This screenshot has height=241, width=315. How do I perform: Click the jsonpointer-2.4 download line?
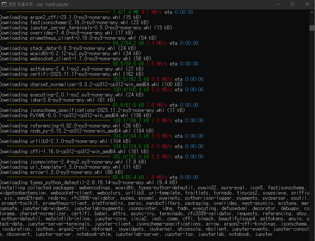point(73,162)
